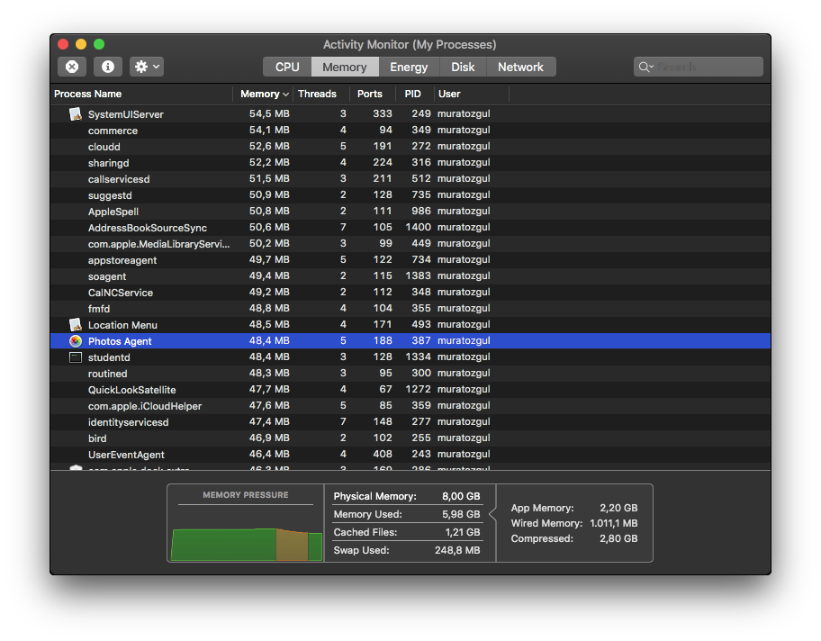Show the Network tab
The height and width of the screenshot is (641, 821).
[520, 67]
